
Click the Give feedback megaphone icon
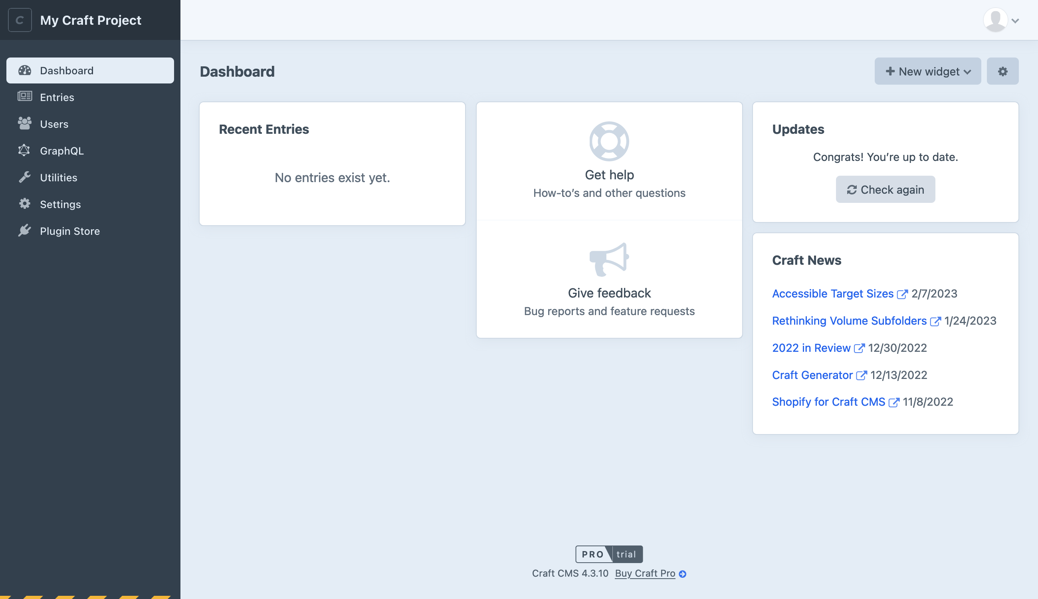[609, 260]
